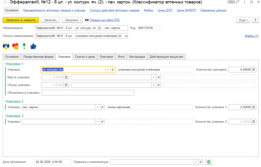Click the Записать button

coord(50,20)
